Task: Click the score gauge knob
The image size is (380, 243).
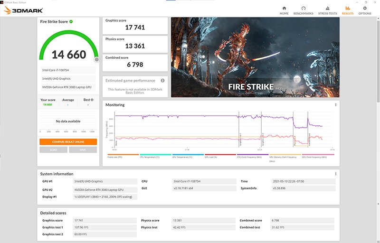Action: coord(97,59)
